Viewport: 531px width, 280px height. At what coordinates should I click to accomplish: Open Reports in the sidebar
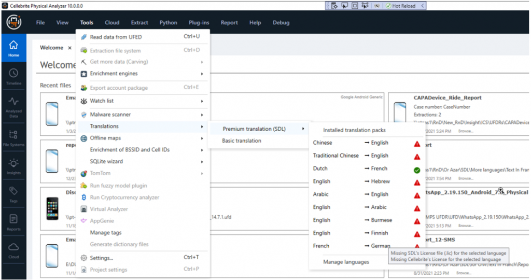tap(13, 222)
